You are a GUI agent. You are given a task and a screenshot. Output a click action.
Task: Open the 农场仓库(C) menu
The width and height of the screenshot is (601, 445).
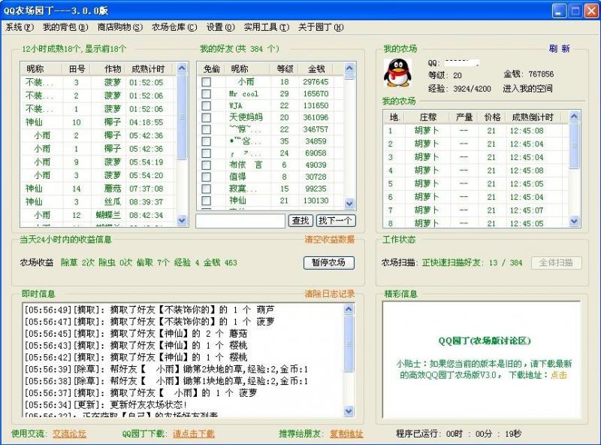[x=174, y=27]
